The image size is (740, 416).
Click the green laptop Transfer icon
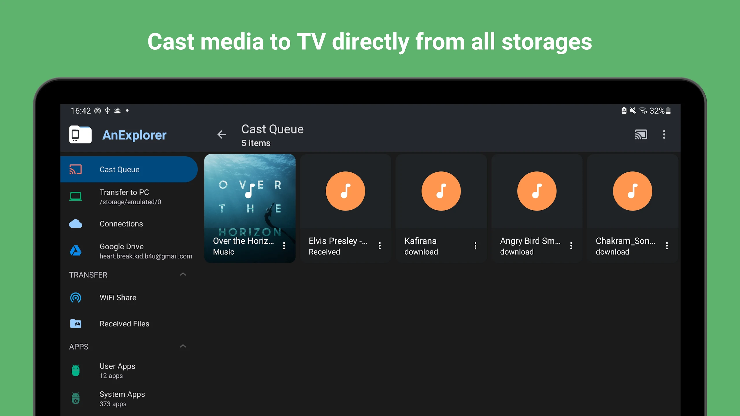pyautogui.click(x=75, y=196)
